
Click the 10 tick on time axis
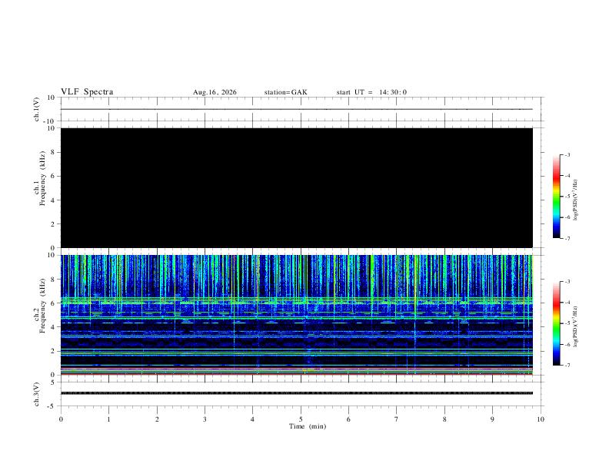tap(541, 419)
